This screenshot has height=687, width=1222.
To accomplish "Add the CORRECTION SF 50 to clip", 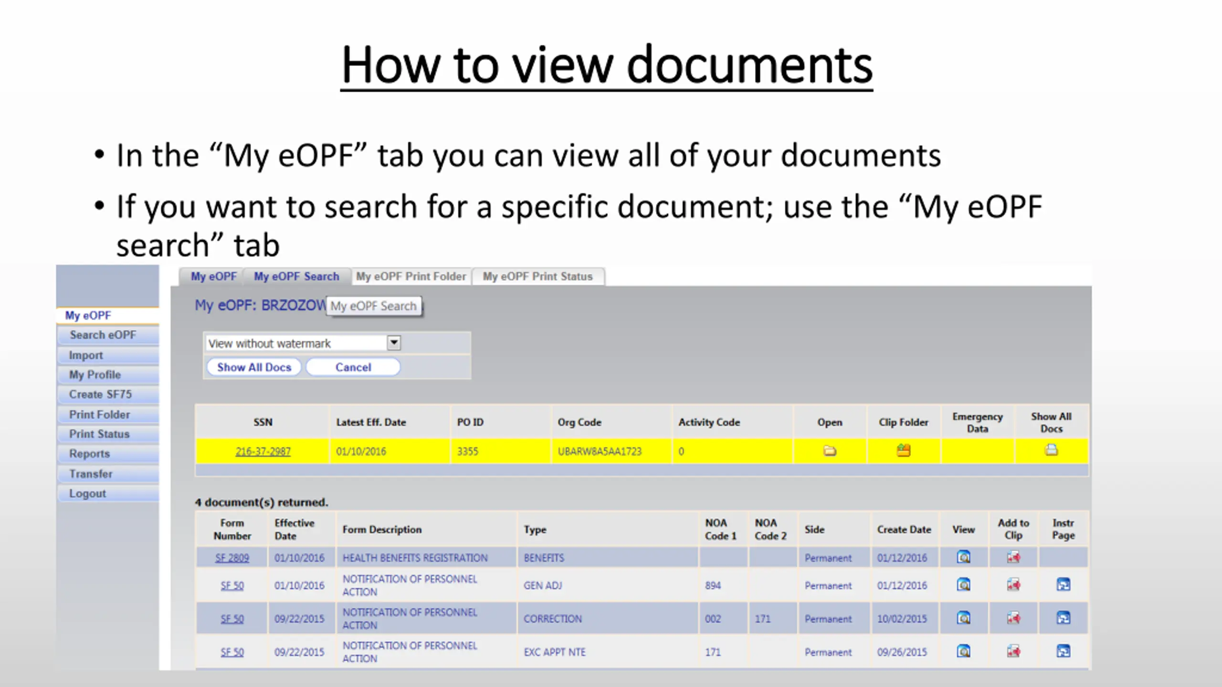I will pos(1013,618).
